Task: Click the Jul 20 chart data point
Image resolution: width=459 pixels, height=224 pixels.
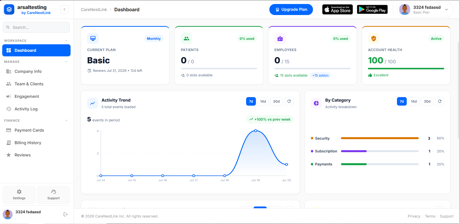Action: 287,164
